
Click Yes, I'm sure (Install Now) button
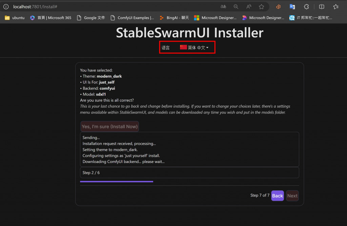[x=110, y=126]
